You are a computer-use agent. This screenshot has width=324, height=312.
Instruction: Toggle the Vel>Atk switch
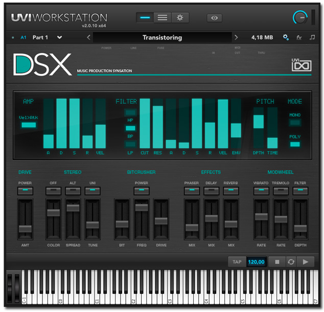tap(29, 125)
